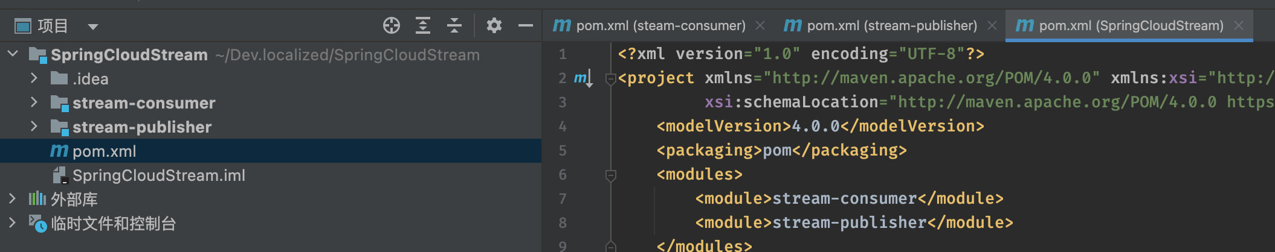Expand the stream-publisher module
This screenshot has height=252, width=1275.
click(34, 127)
